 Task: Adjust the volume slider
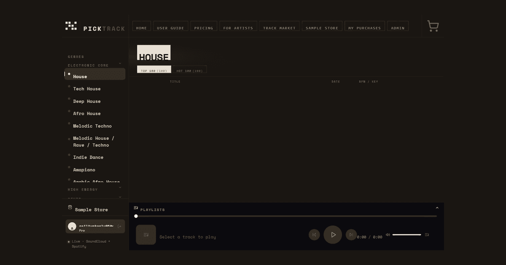(406, 235)
